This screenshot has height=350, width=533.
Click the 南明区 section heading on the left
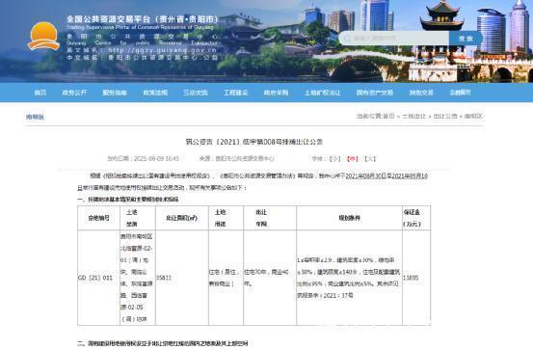[x=35, y=117]
